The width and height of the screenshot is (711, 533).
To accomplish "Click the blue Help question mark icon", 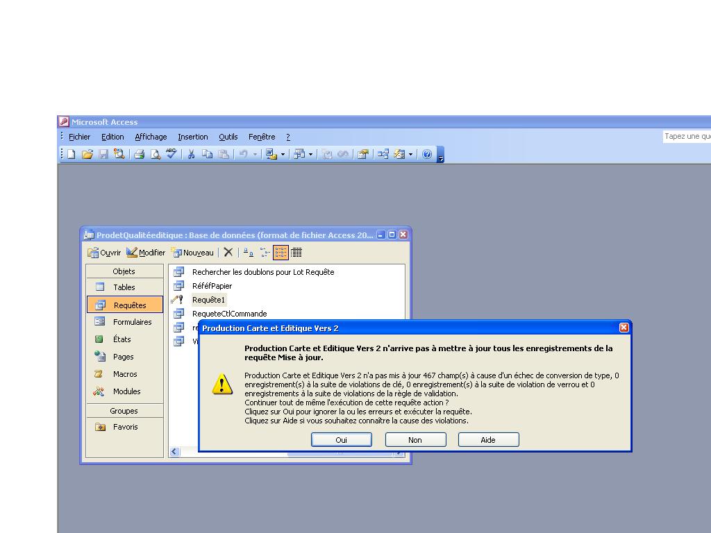I will pyautogui.click(x=427, y=154).
